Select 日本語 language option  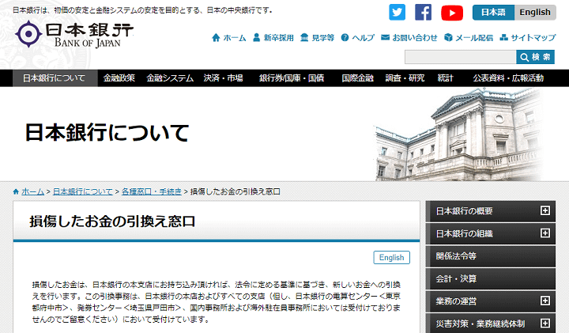pyautogui.click(x=493, y=13)
